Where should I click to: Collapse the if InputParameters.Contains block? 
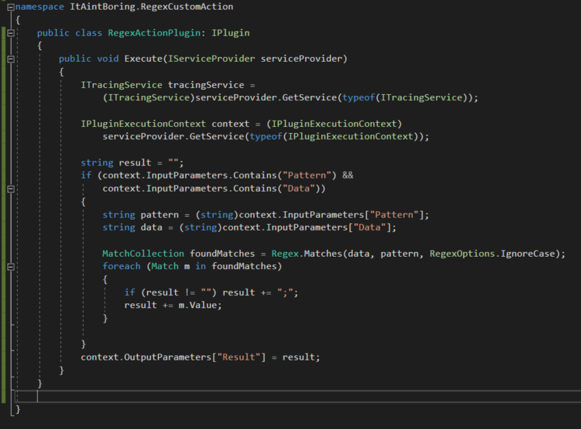11,189
